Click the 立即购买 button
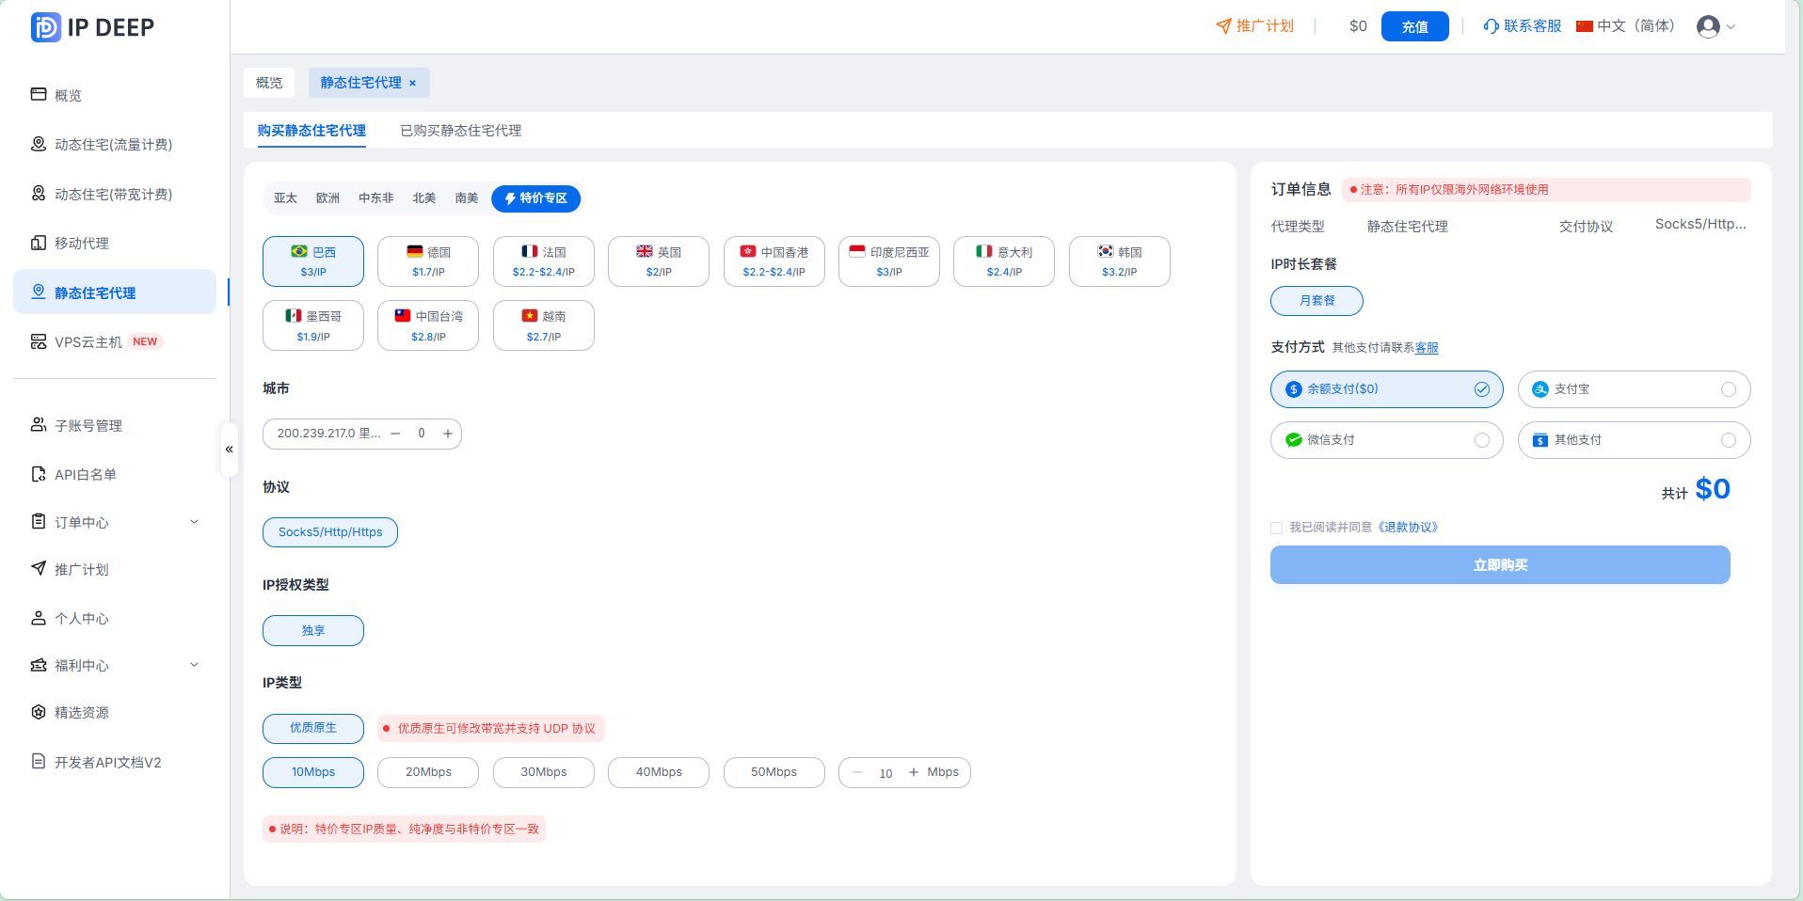This screenshot has height=901, width=1803. (1500, 565)
